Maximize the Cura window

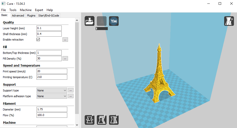[x=220, y=4]
